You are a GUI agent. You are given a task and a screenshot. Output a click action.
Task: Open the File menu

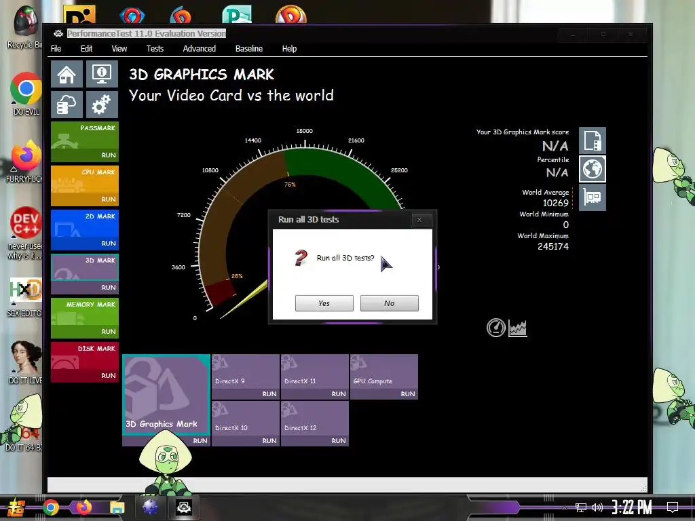coord(56,49)
